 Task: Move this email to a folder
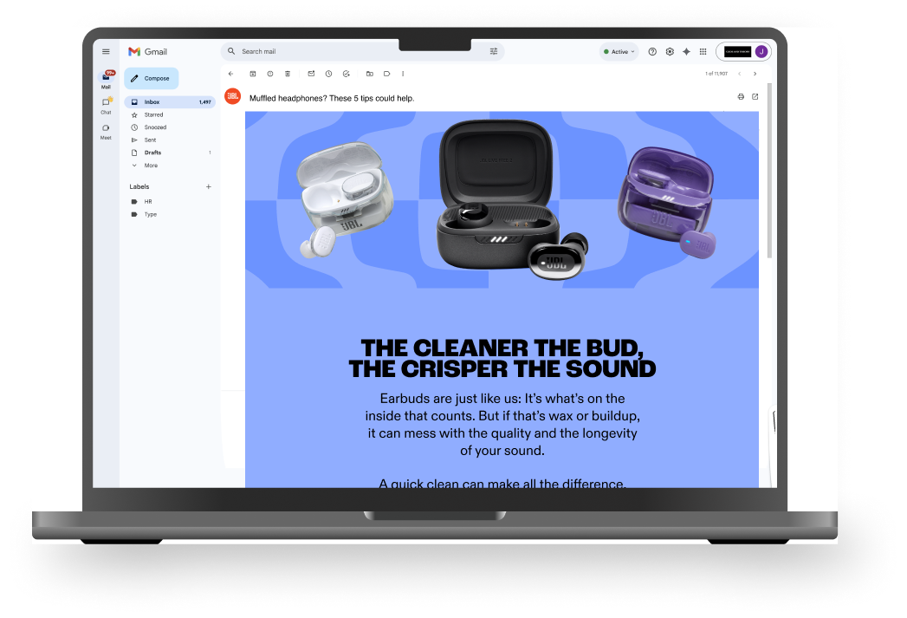pos(370,74)
